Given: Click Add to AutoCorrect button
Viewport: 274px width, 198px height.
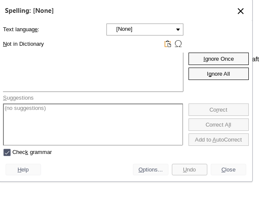Looking at the screenshot, I should 218,140.
